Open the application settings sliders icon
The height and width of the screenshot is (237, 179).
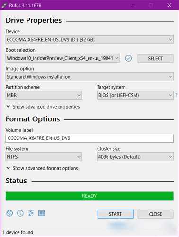pyautogui.click(x=31, y=213)
